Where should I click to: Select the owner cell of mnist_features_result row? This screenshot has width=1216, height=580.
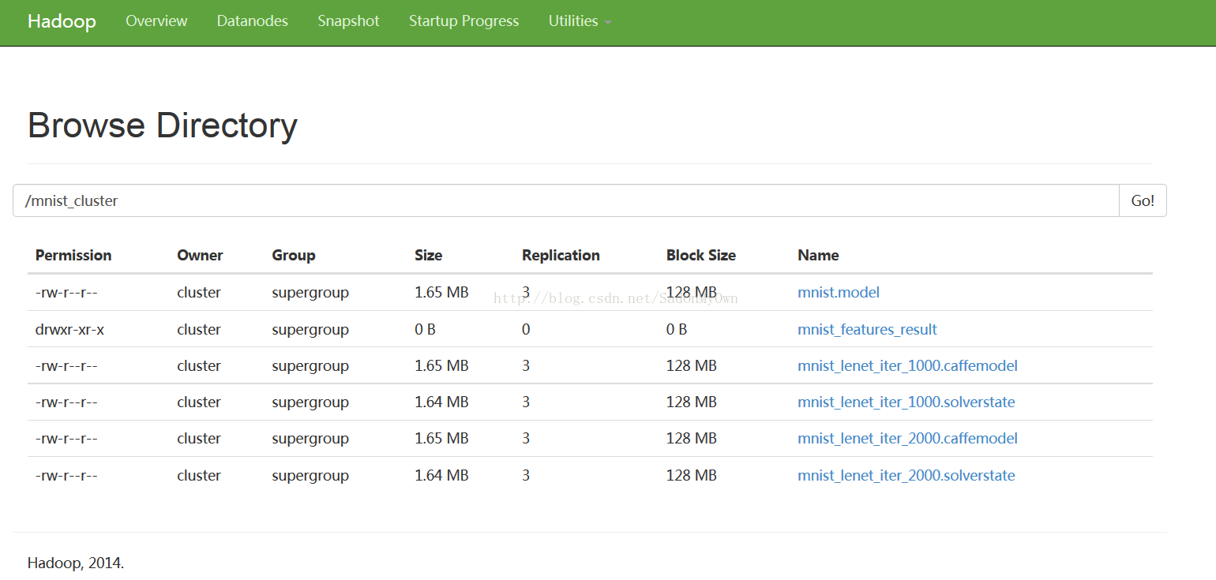point(199,329)
